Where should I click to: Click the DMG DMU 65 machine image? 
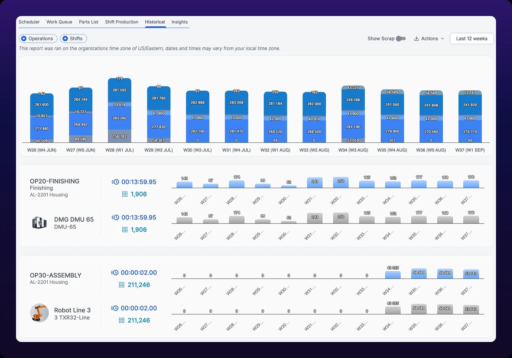click(39, 223)
